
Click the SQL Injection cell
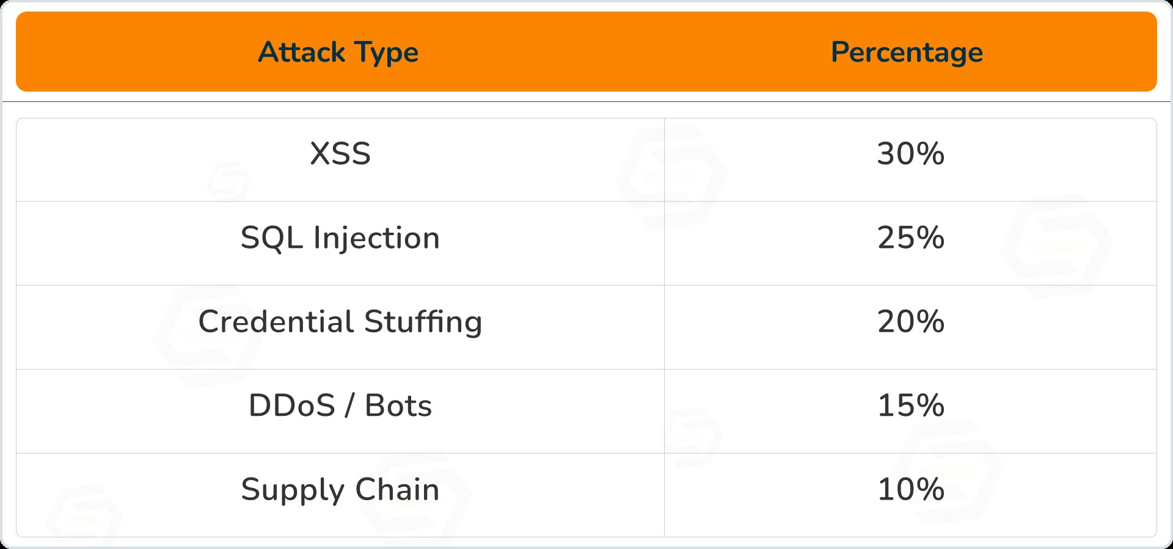340,238
